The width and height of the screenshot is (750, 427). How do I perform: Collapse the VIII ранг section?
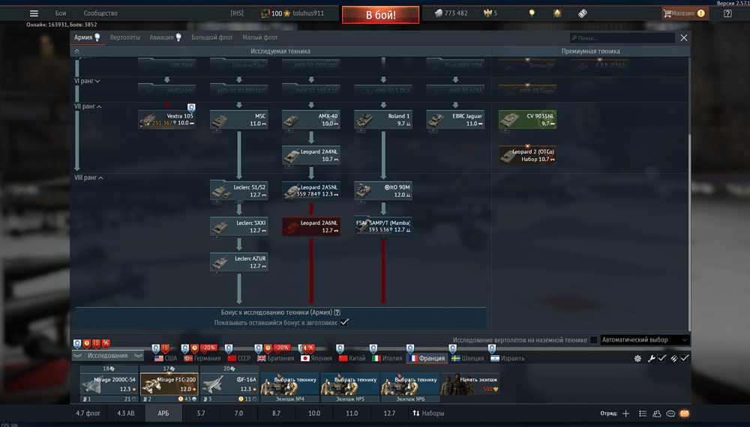(x=88, y=178)
